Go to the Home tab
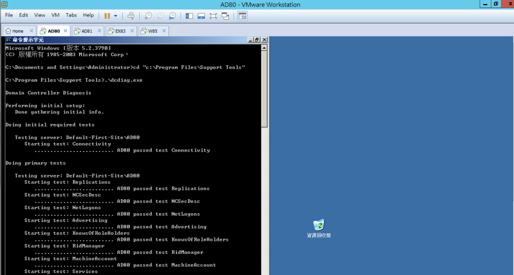The width and height of the screenshot is (514, 275). click(x=18, y=31)
